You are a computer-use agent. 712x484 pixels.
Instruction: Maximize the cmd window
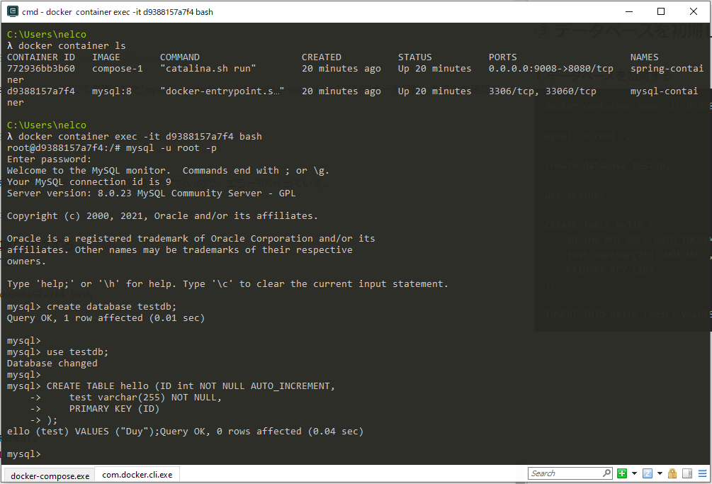click(661, 12)
